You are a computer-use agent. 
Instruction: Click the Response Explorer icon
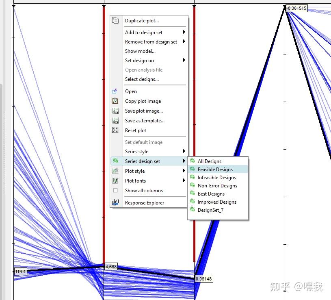115,202
